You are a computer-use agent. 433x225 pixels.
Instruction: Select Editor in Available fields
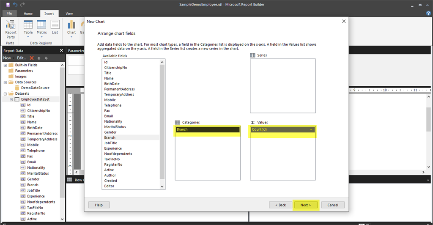point(109,186)
